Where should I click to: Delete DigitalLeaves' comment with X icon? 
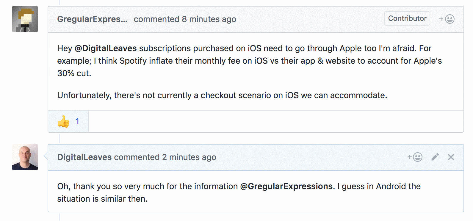pyautogui.click(x=451, y=157)
